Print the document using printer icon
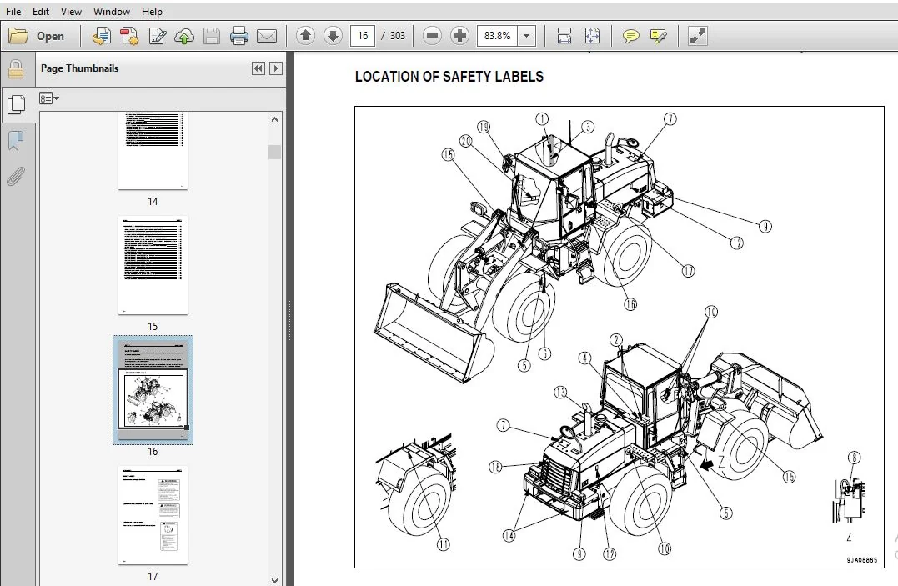 coord(238,36)
